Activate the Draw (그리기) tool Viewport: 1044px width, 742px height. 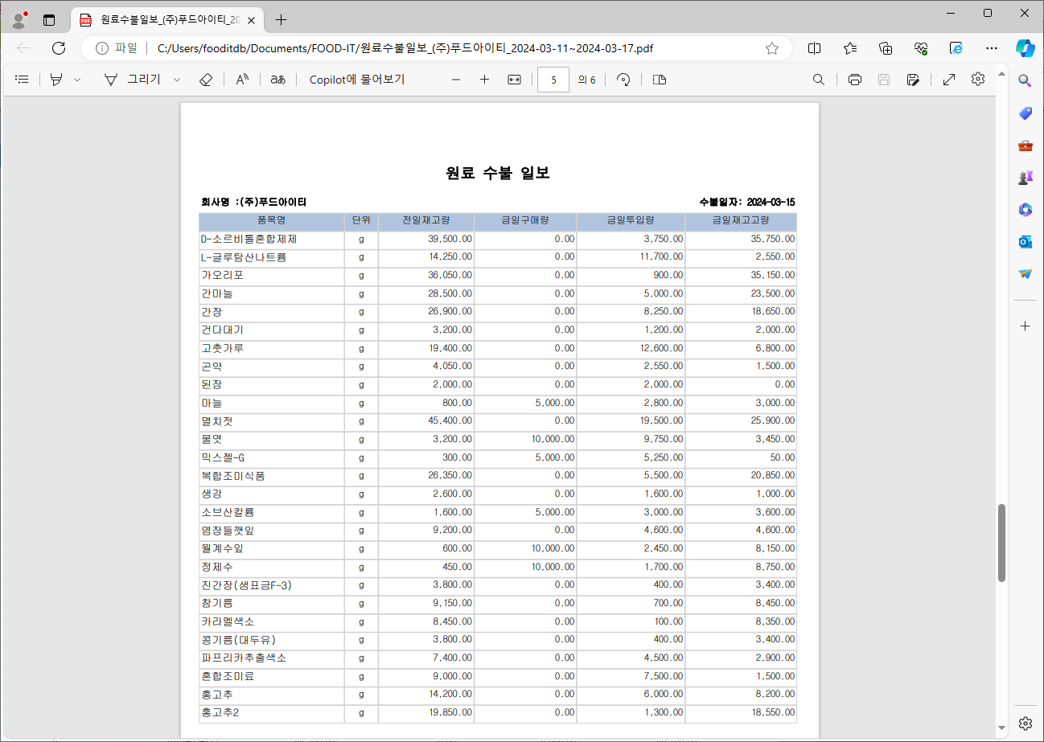pos(133,80)
